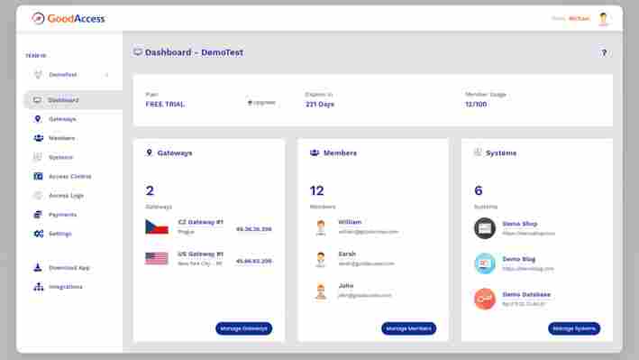This screenshot has width=639, height=360.
Task: Click the Dashboard monitor icon in sidebar
Action: point(38,100)
